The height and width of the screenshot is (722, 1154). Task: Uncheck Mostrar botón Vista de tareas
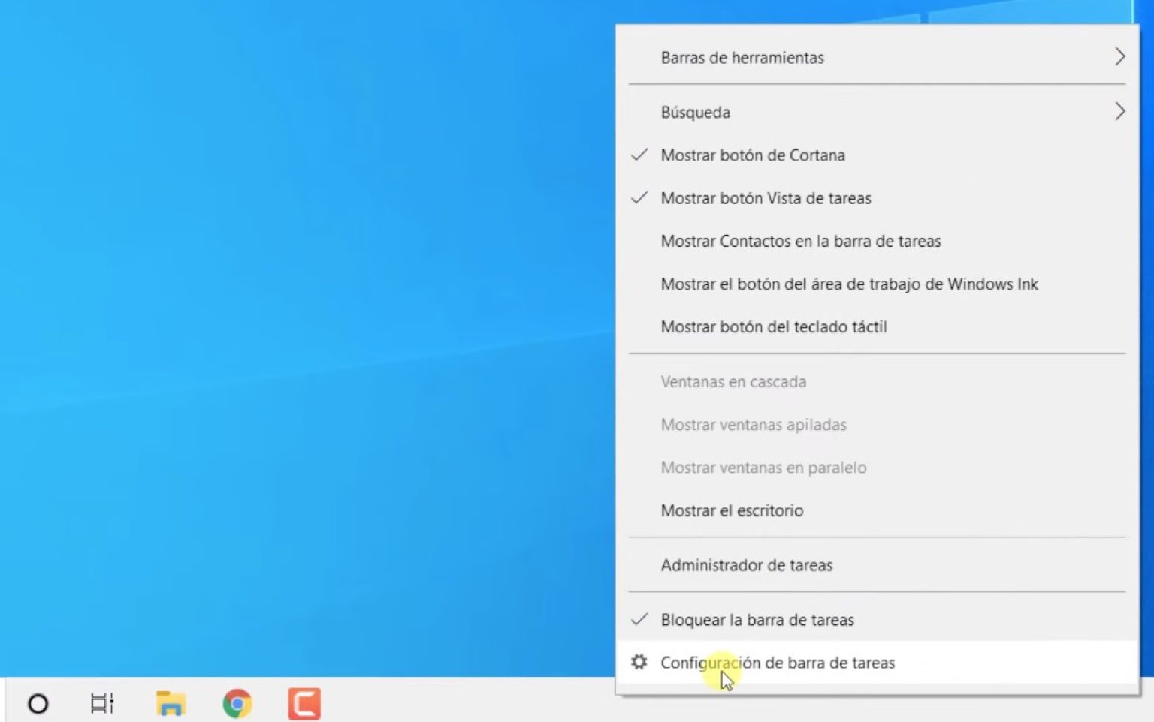[766, 198]
